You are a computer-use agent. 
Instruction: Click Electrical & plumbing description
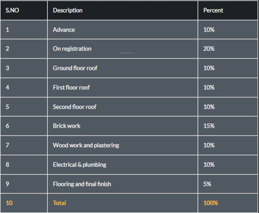(x=80, y=165)
